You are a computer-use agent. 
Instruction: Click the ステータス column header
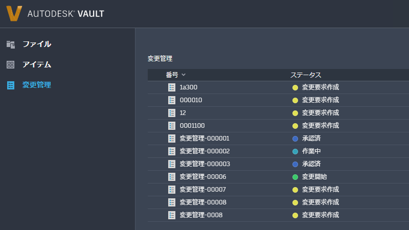[x=306, y=75]
